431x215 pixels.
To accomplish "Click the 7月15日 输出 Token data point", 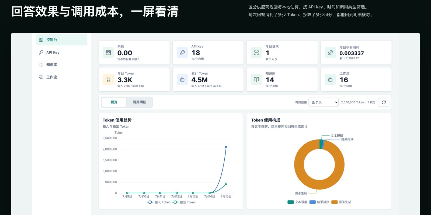I will 226,184.
